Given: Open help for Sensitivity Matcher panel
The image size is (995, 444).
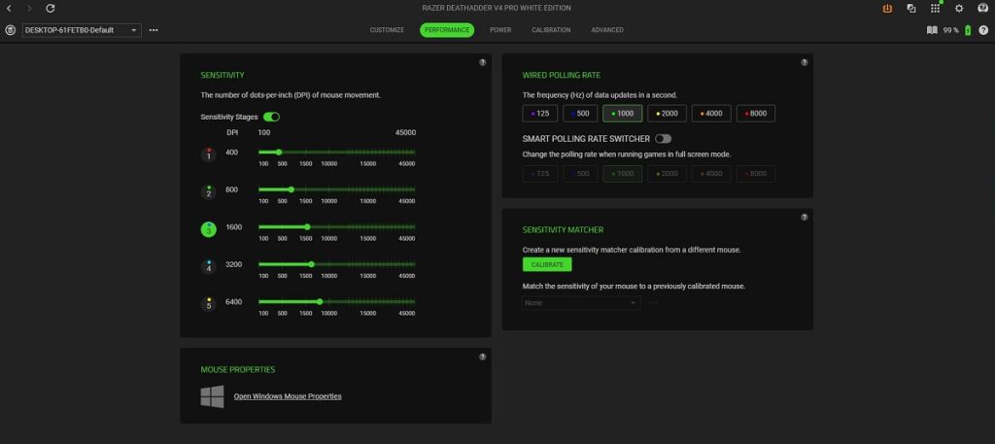Looking at the screenshot, I should (x=804, y=217).
